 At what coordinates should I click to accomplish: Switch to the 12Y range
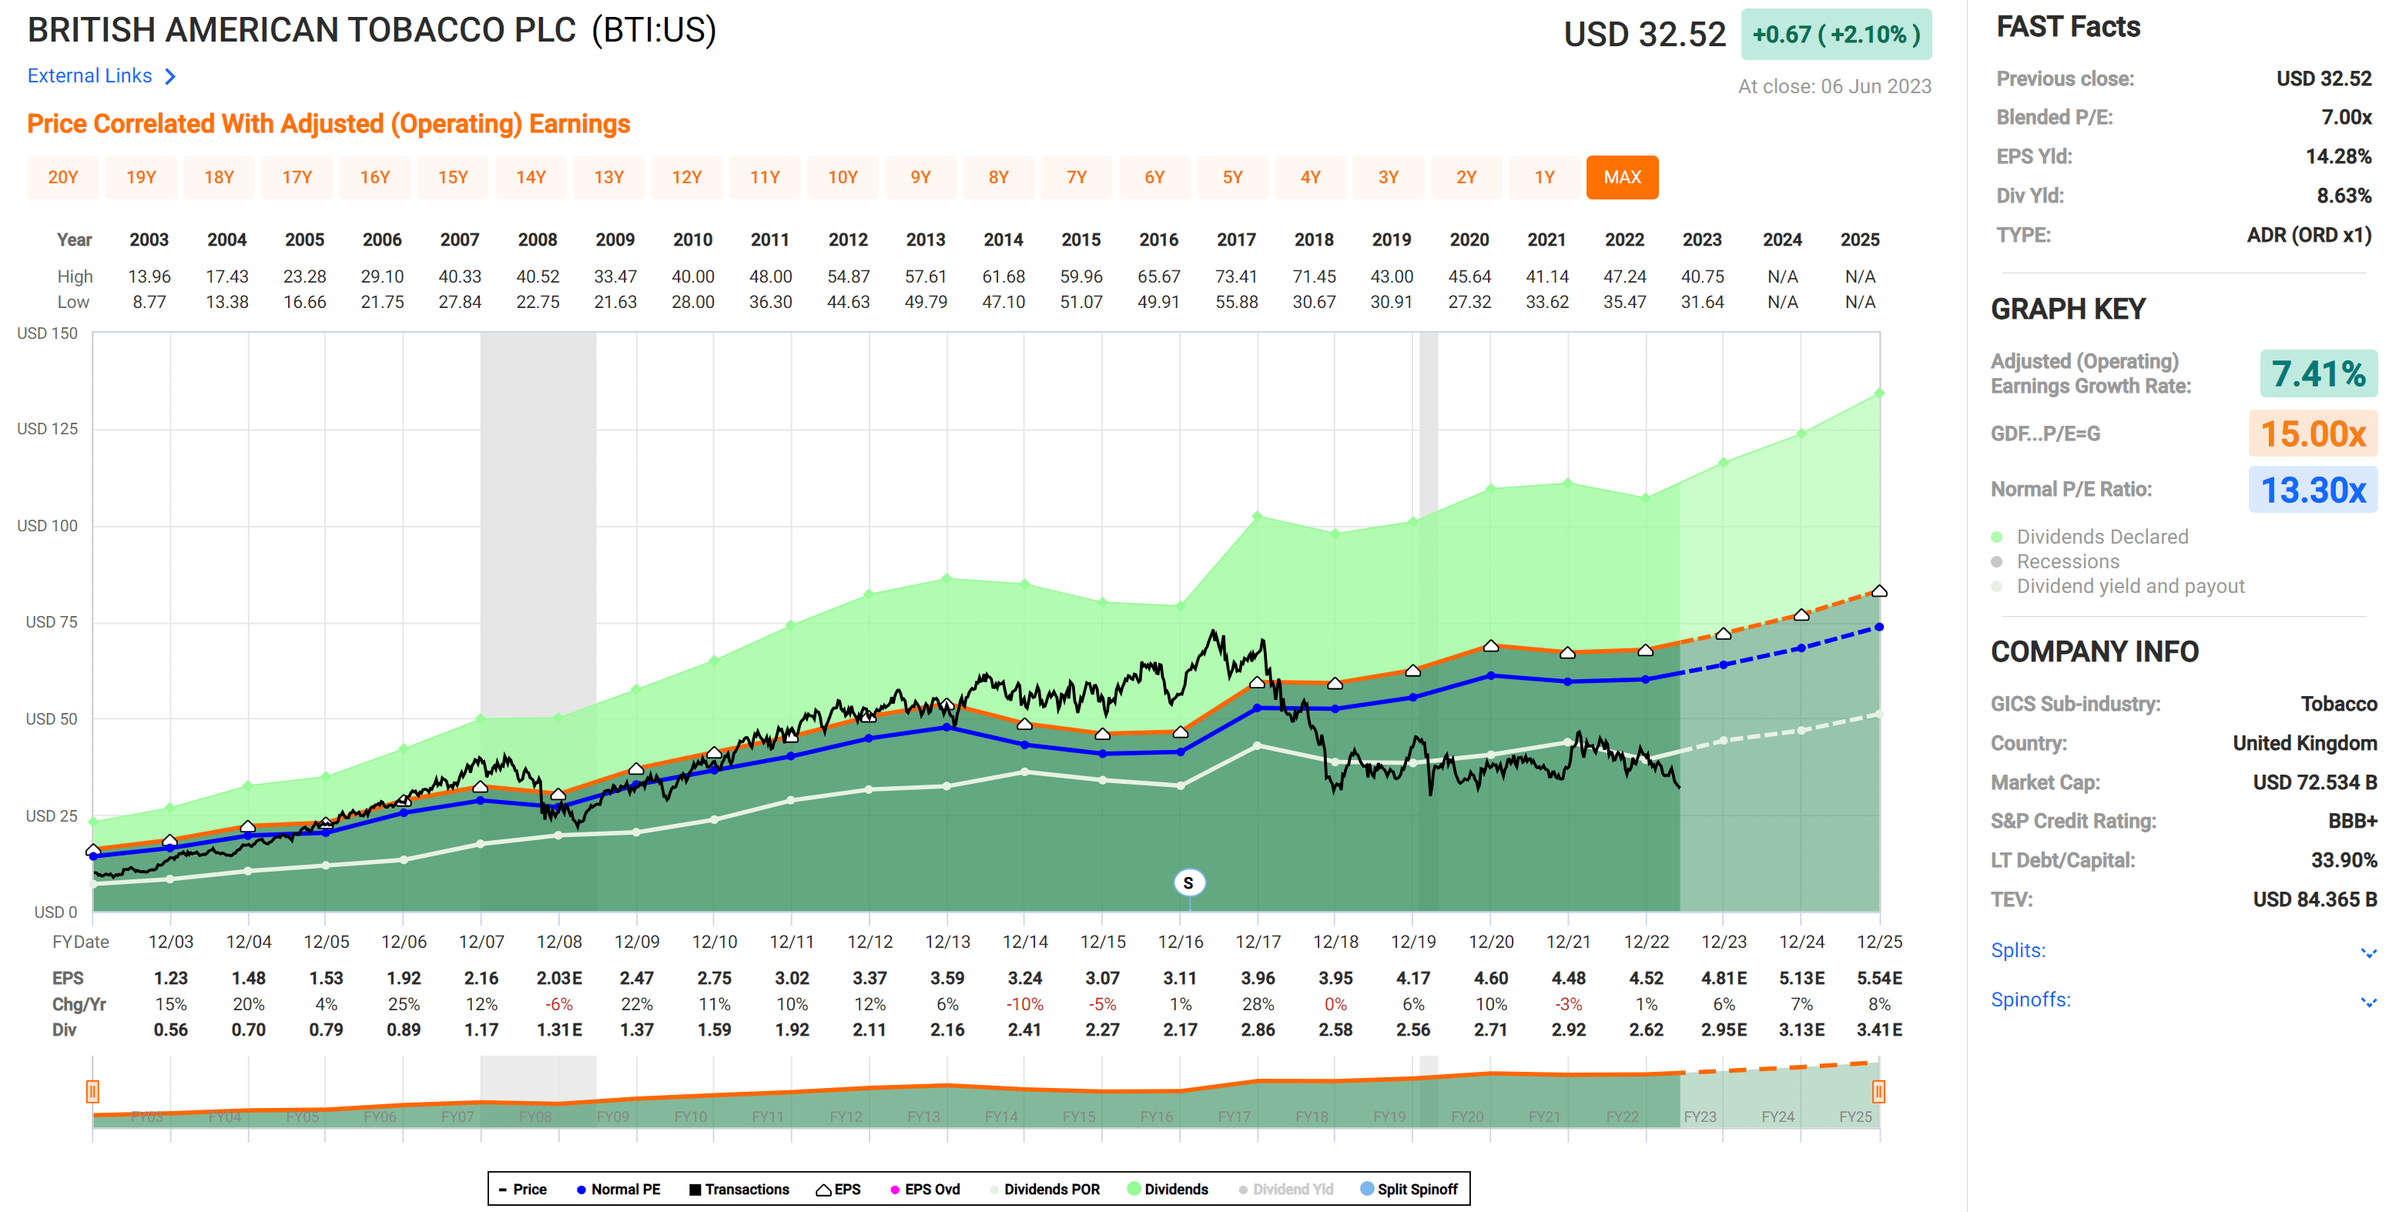[x=686, y=177]
